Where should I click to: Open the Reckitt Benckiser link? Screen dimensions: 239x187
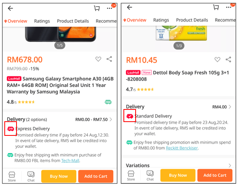[182, 148]
